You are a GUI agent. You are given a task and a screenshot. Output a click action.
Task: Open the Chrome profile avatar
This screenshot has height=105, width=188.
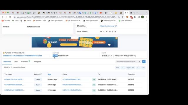click(142, 17)
